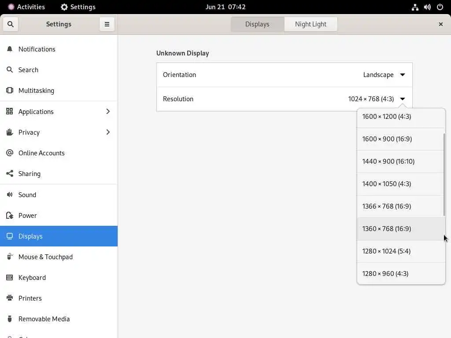
Task: Select resolution 1600 × 1200 (4:3)
Action: [x=401, y=116]
